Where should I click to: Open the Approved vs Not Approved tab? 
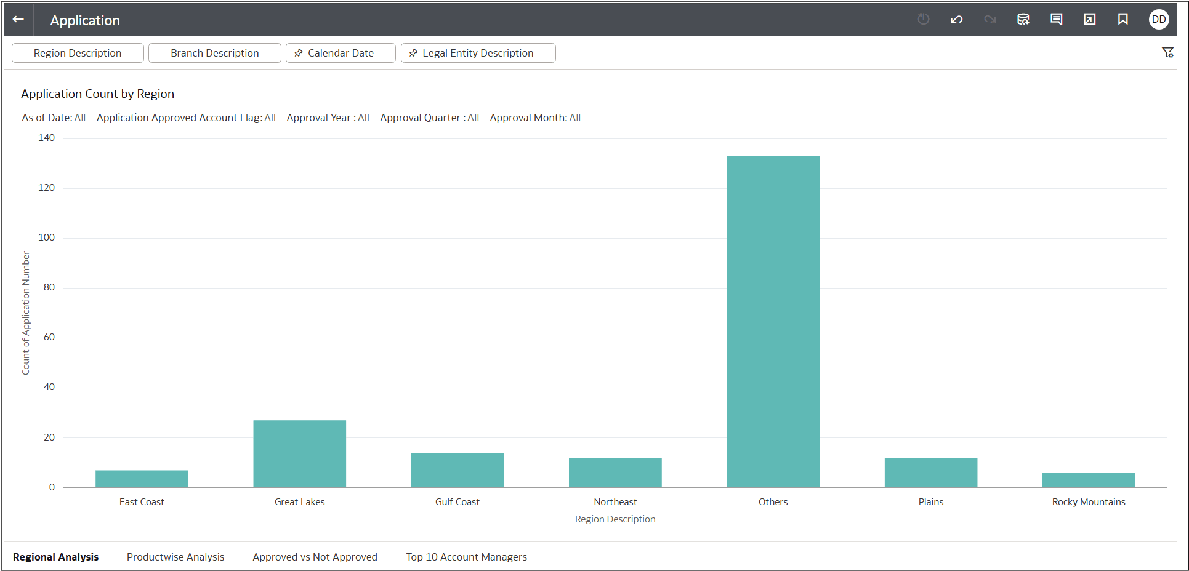coord(315,557)
